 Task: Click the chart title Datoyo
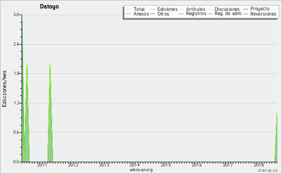click(49, 7)
